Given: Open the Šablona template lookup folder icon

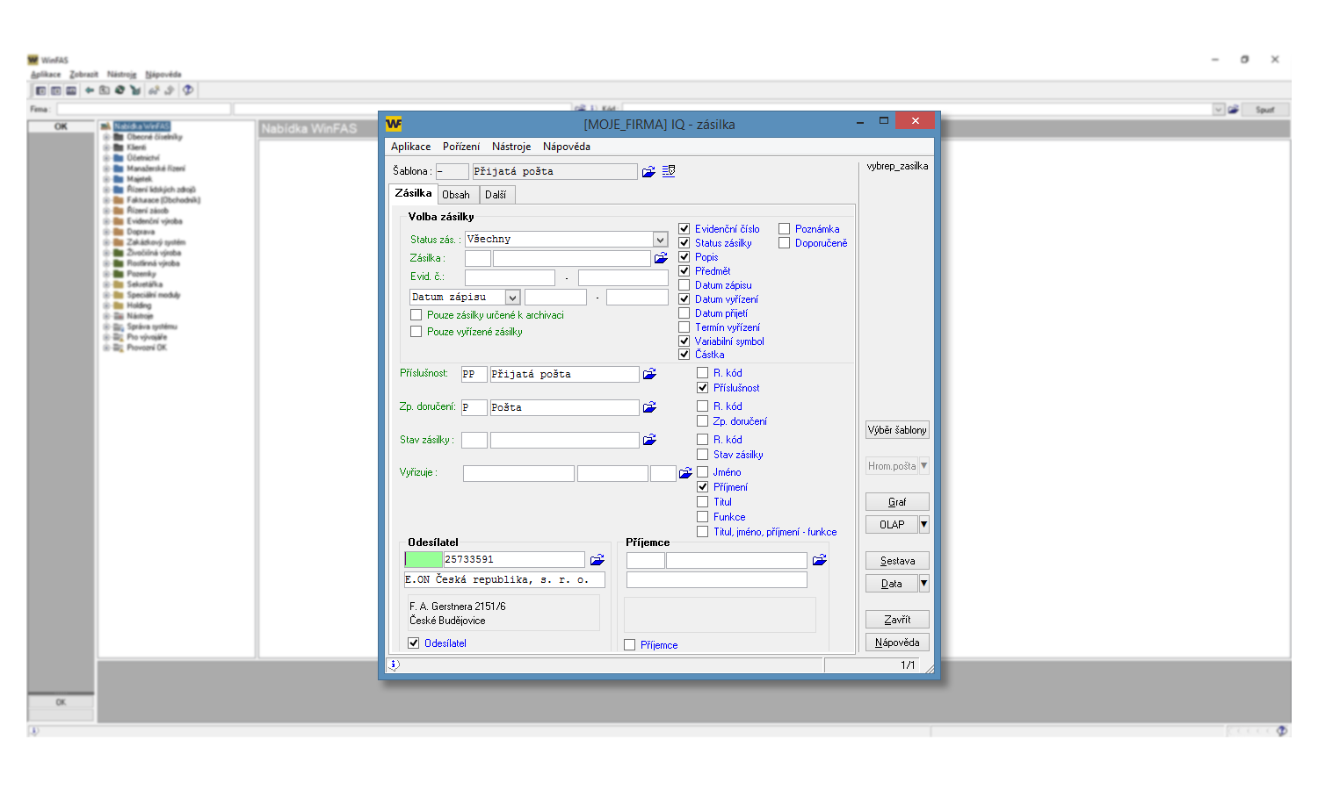Looking at the screenshot, I should click(x=648, y=172).
